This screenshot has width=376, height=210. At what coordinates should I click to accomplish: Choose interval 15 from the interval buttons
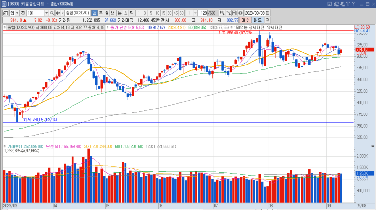point(163,13)
